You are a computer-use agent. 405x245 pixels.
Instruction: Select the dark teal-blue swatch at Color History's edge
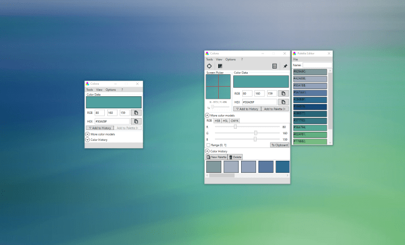pos(283,167)
